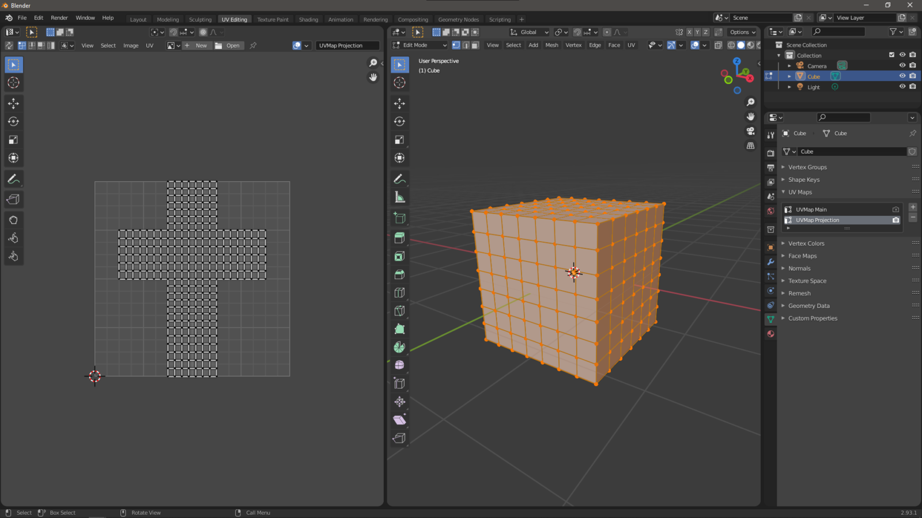Expand the Vertex Groups panel
This screenshot has height=518, width=922.
pos(807,167)
